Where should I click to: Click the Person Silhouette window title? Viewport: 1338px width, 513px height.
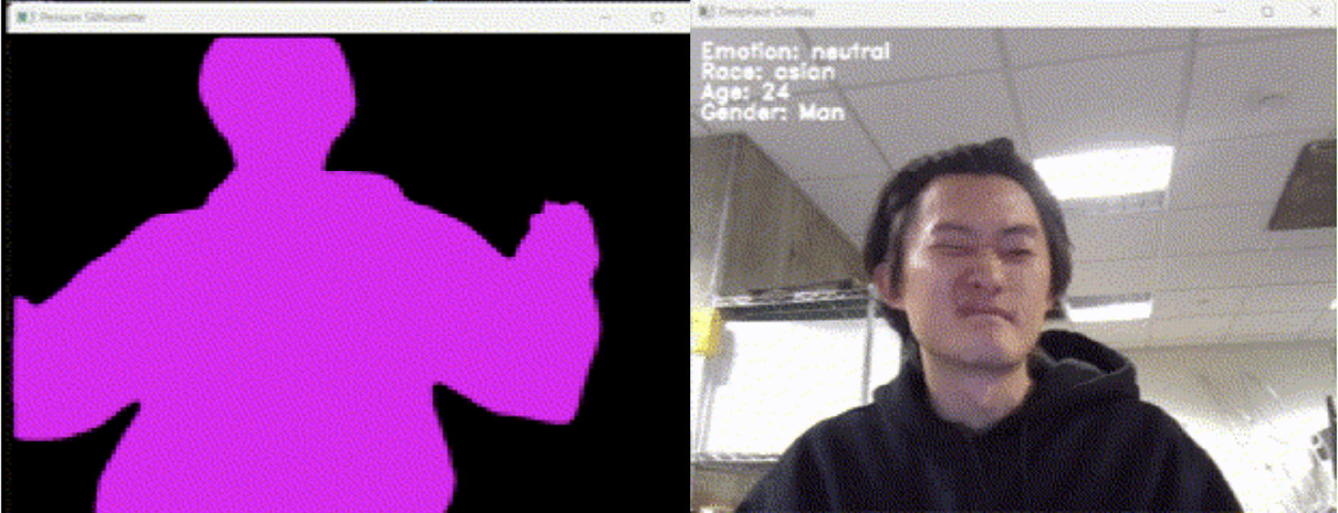click(91, 17)
